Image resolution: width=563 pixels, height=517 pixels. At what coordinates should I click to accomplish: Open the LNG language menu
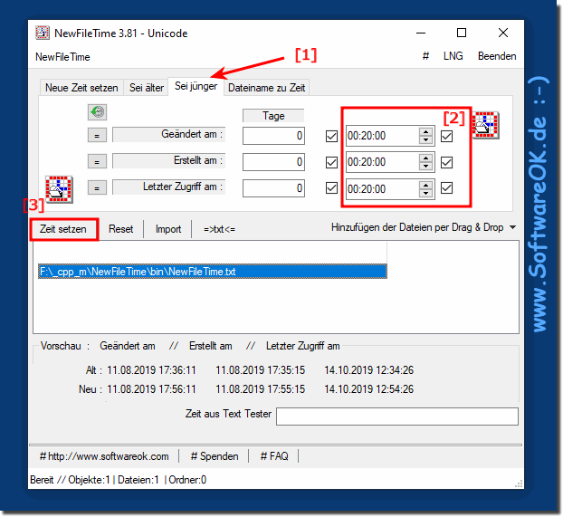[453, 56]
